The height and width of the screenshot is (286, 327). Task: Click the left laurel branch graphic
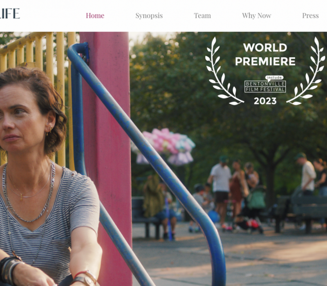tap(224, 71)
